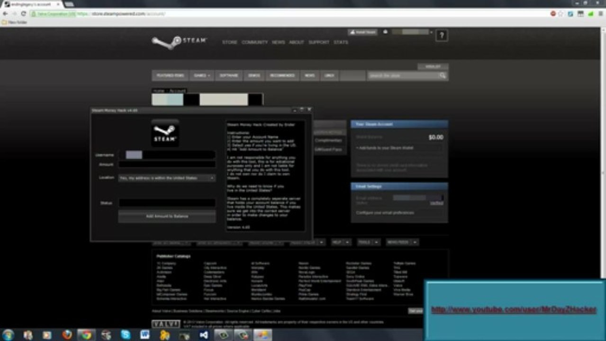Click the question mark help icon
The width and height of the screenshot is (606, 341).
coord(441,35)
